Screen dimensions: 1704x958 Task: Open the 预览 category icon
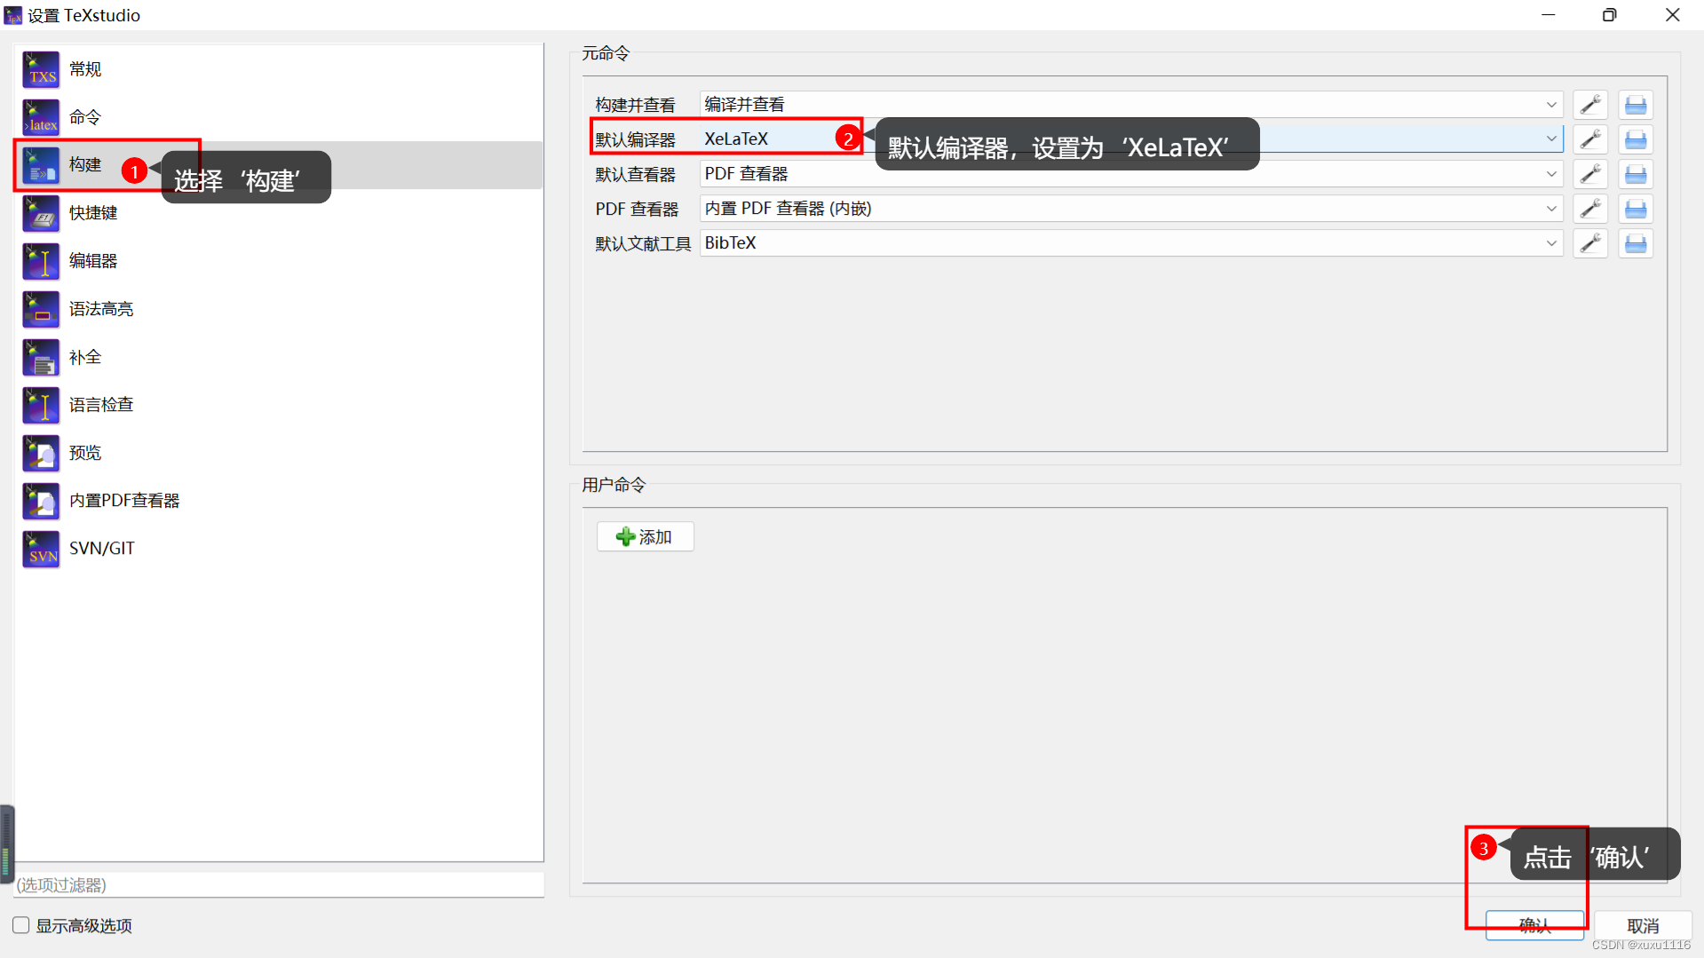[41, 453]
